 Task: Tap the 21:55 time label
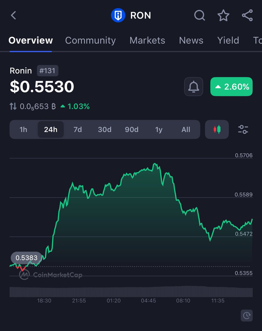click(x=79, y=301)
